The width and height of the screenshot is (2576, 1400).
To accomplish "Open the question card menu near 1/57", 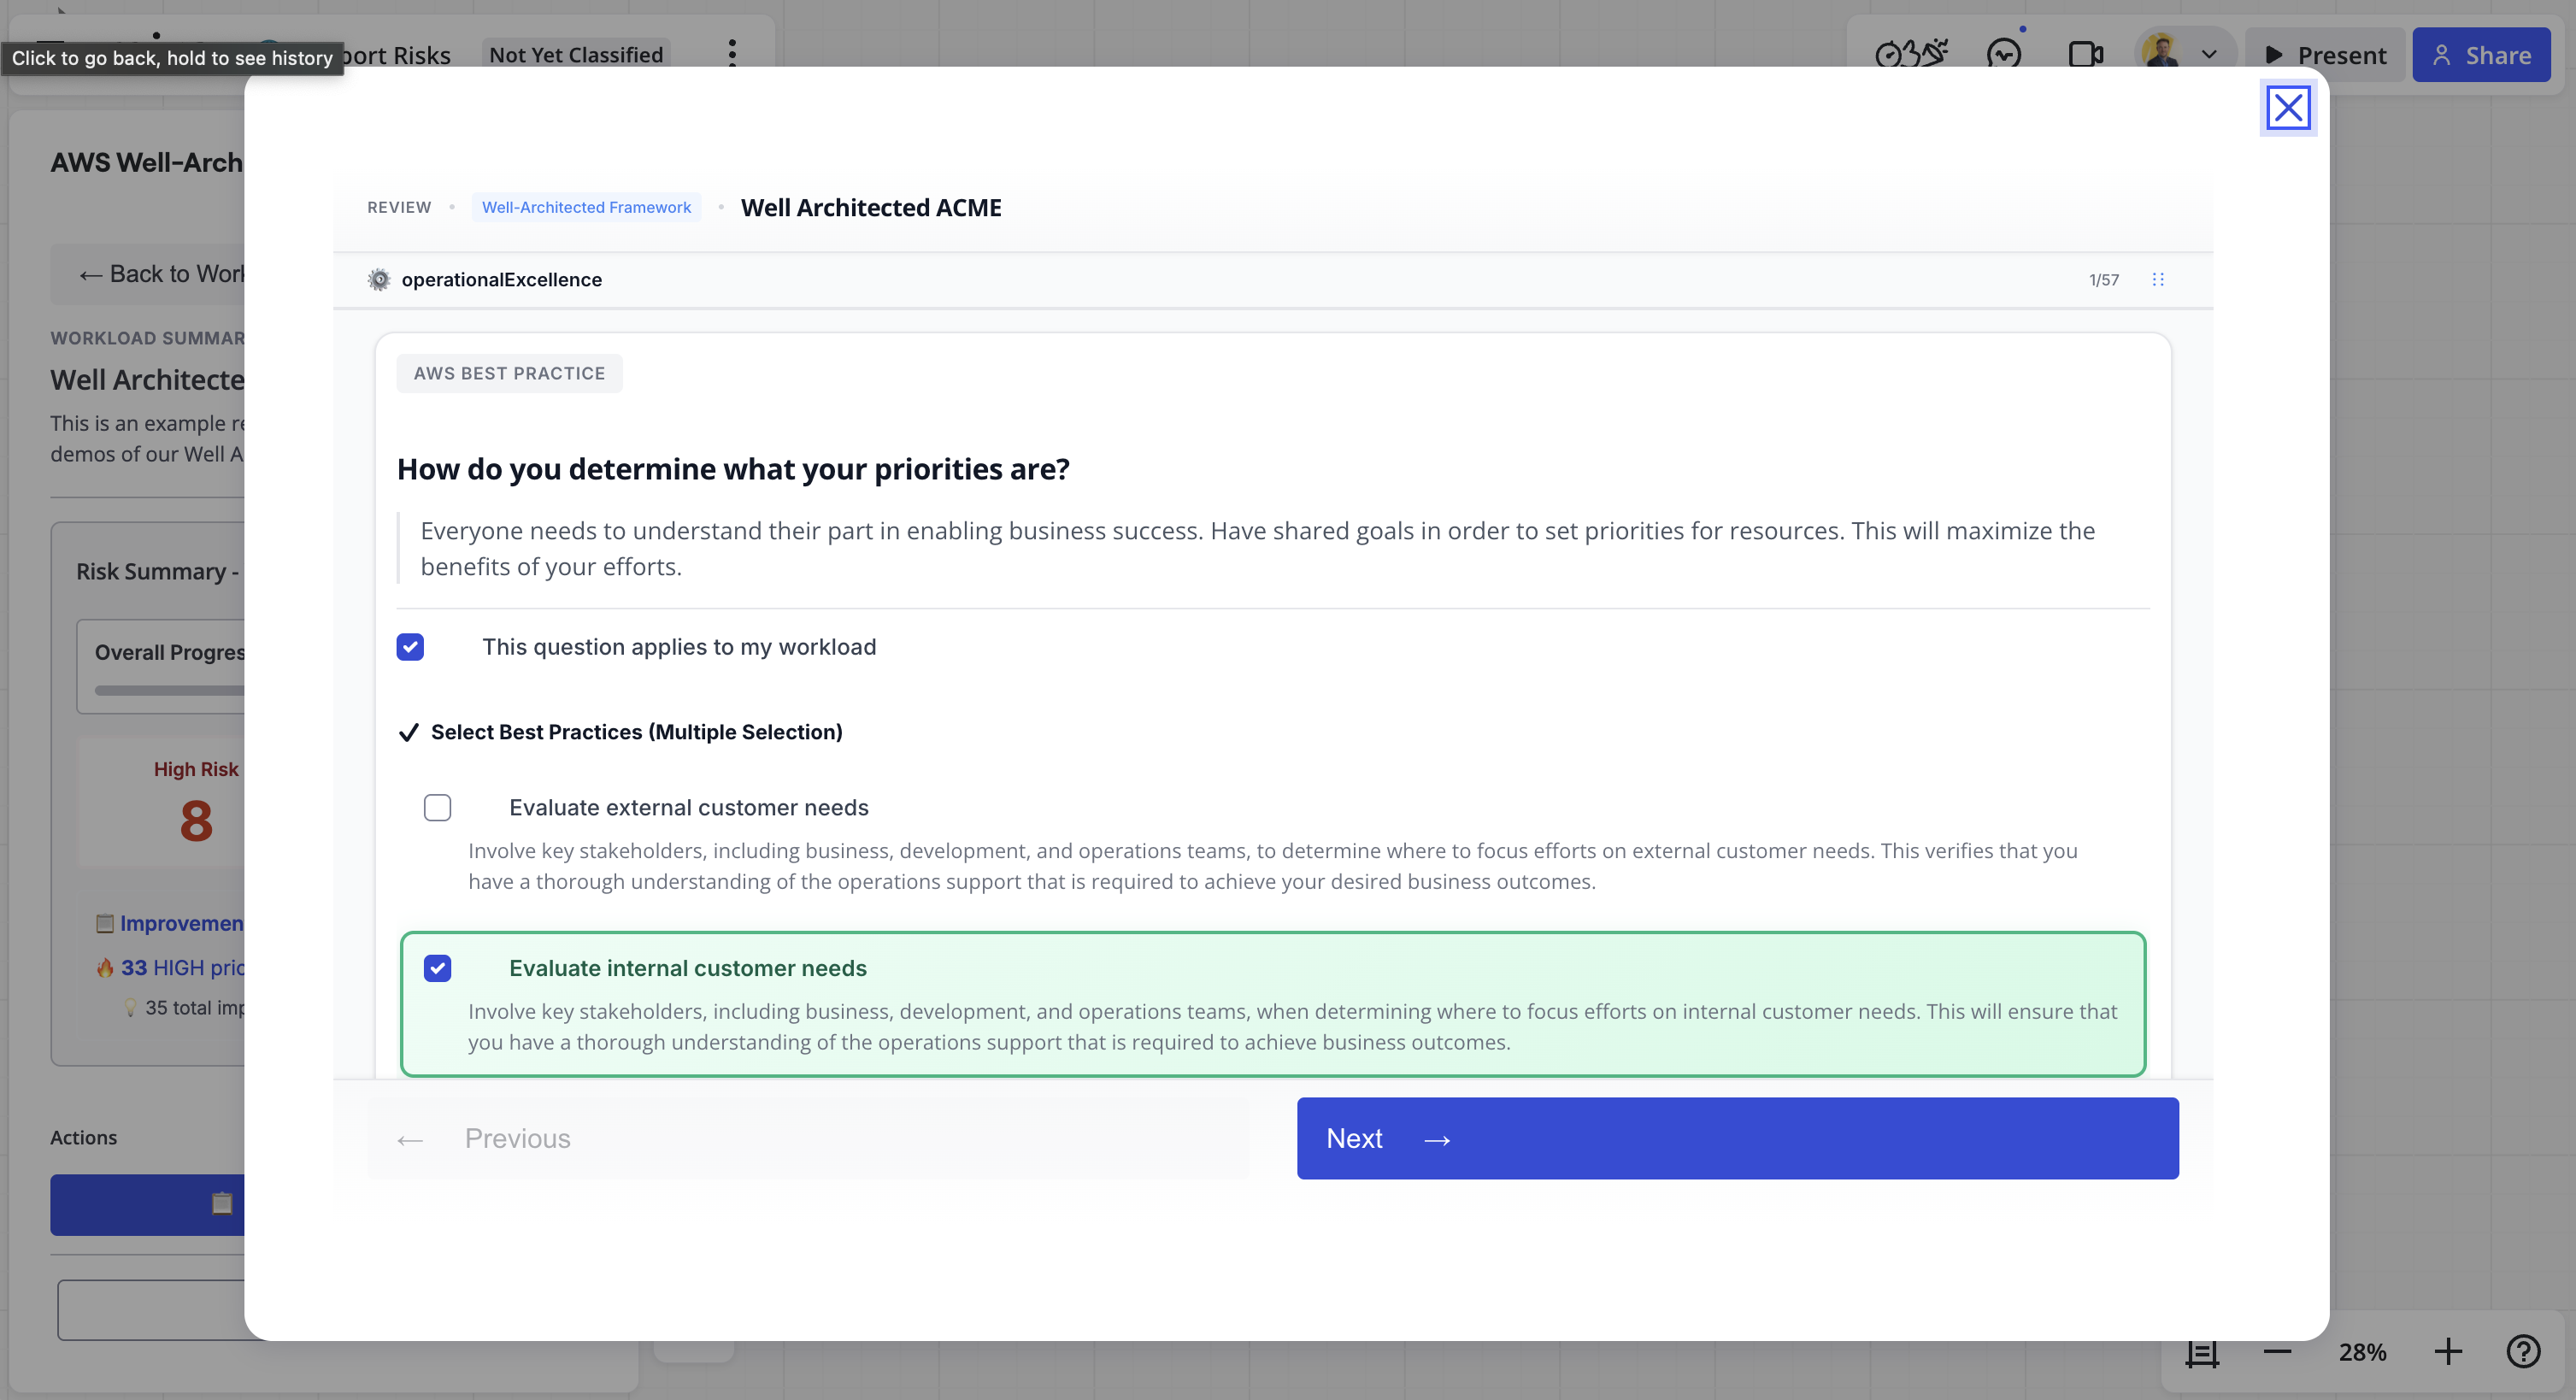I will [2158, 280].
